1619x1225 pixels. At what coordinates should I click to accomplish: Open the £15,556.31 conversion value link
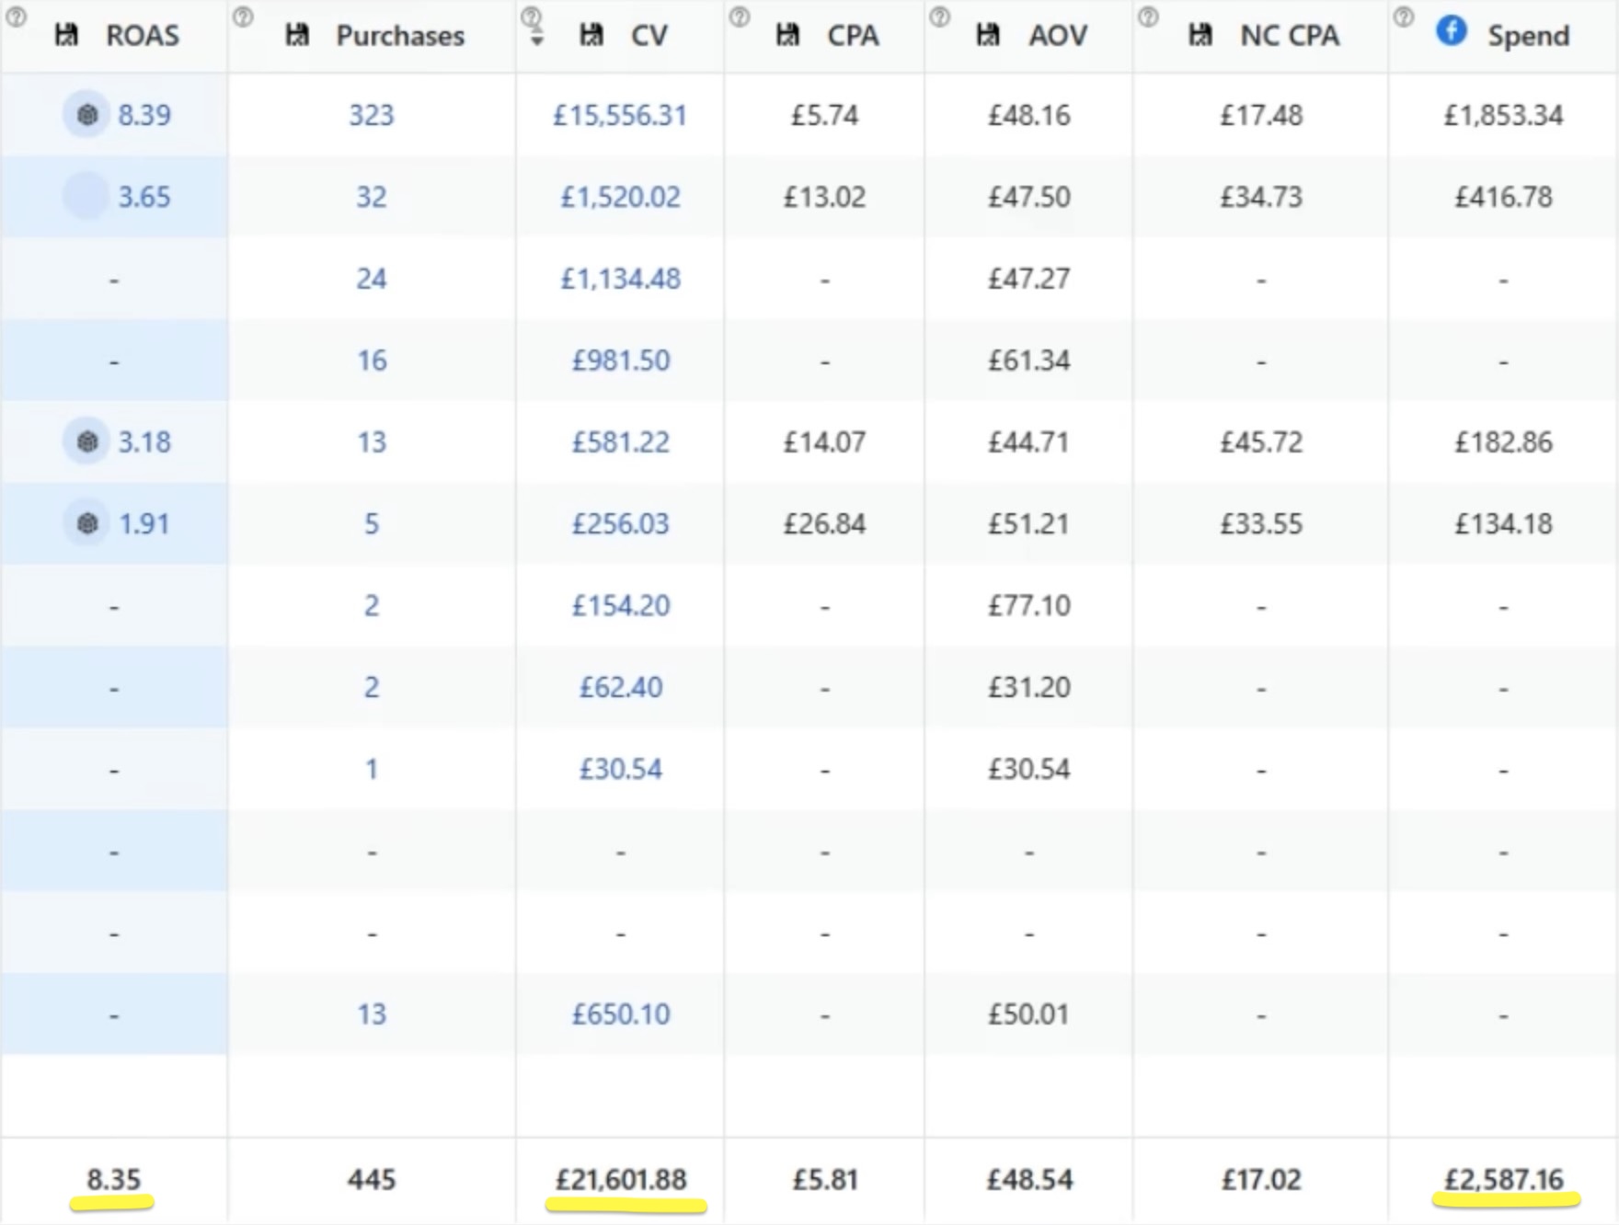click(x=620, y=115)
